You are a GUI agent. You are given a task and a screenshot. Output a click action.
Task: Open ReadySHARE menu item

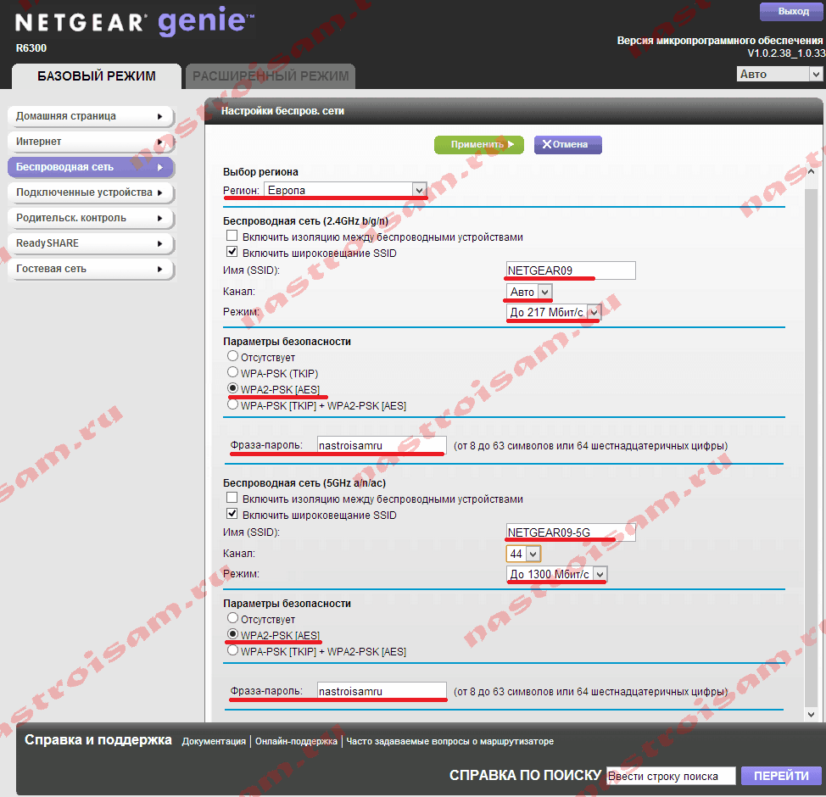pos(91,243)
